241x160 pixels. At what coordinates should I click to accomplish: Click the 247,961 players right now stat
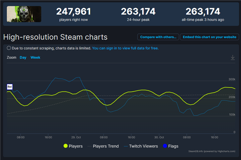tap(74, 14)
